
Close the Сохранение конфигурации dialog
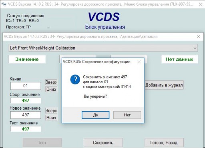click(139, 62)
